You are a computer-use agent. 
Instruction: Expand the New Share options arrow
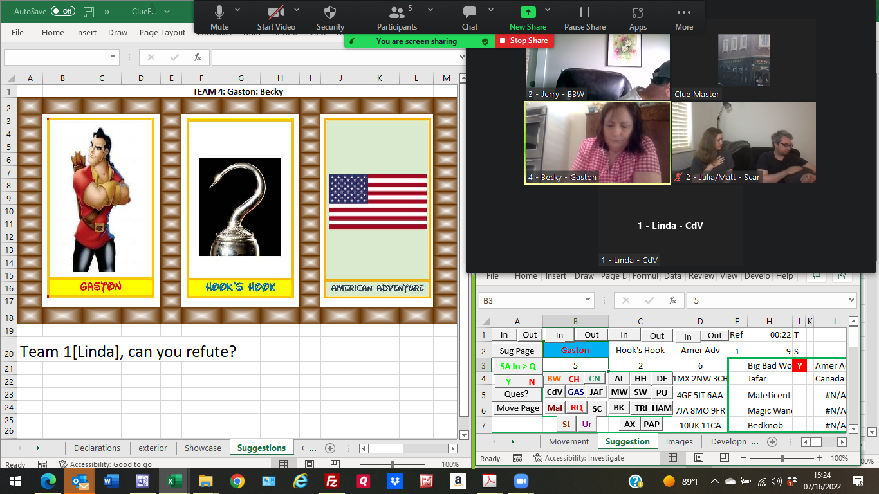click(548, 10)
